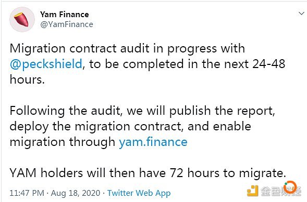Open the @peckshield mention link
This screenshot has width=307, height=202.
tap(46, 64)
